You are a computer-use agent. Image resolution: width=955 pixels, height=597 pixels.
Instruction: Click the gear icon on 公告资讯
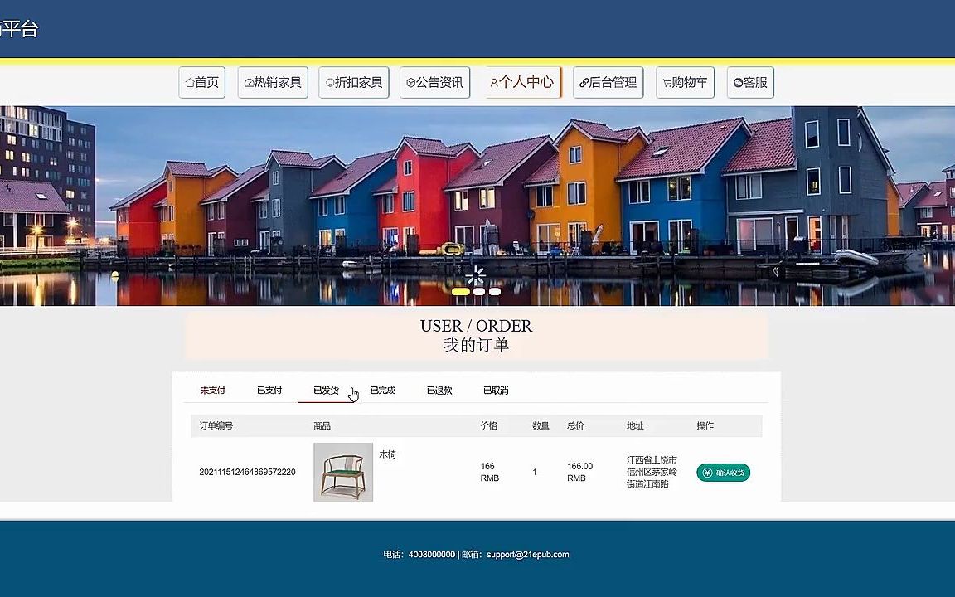[x=411, y=82]
